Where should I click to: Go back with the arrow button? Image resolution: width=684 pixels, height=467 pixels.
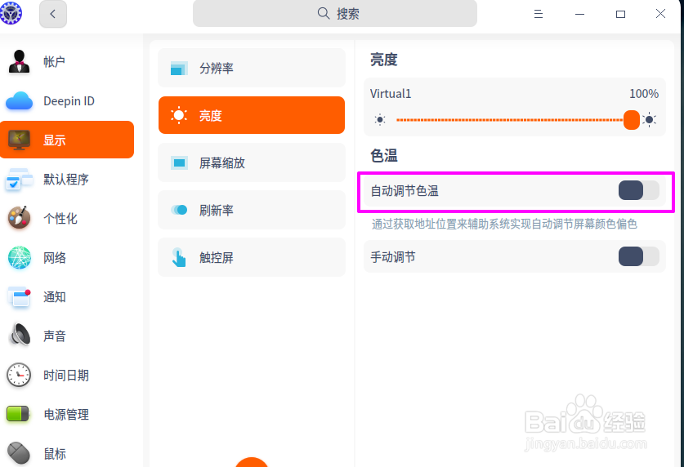pyautogui.click(x=53, y=14)
